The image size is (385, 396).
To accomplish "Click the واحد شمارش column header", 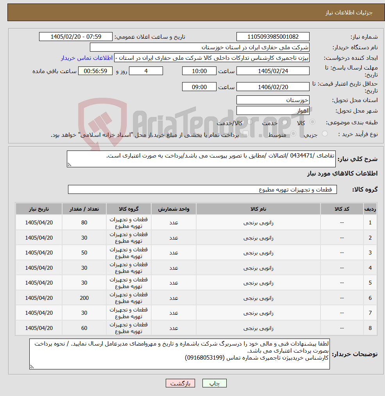I will pos(174,209).
